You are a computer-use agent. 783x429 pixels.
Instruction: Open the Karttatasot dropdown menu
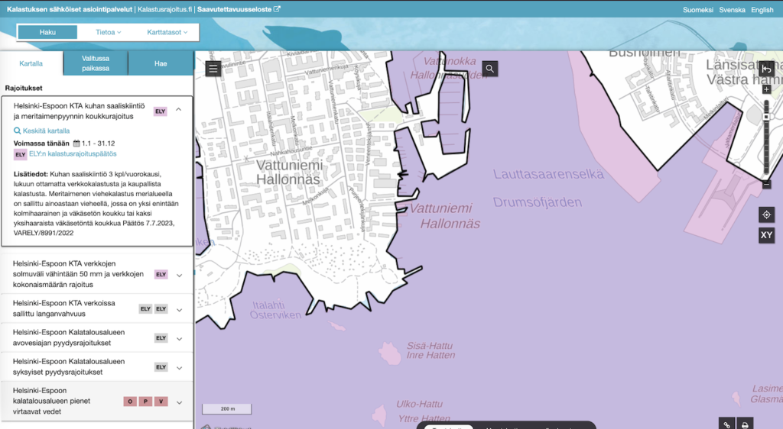tap(166, 32)
